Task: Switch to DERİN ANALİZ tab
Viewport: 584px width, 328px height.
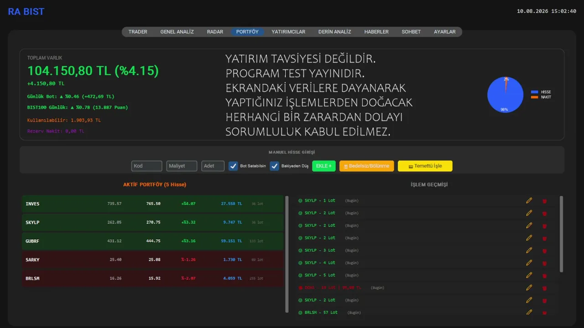Action: pos(335,32)
